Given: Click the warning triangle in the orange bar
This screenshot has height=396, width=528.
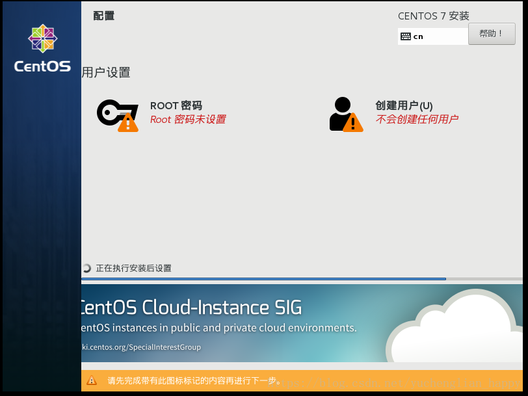Looking at the screenshot, I should click(92, 380).
